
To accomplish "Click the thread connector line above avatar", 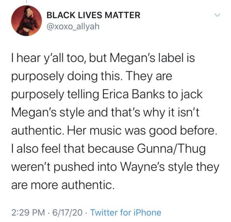I will [x=26, y=1].
